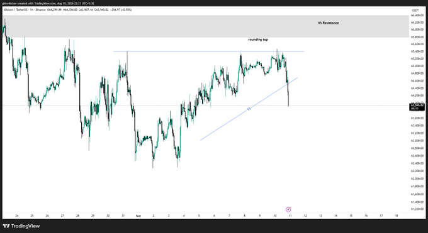
Task: Click date 24 on the time axis
Action: 17,215
